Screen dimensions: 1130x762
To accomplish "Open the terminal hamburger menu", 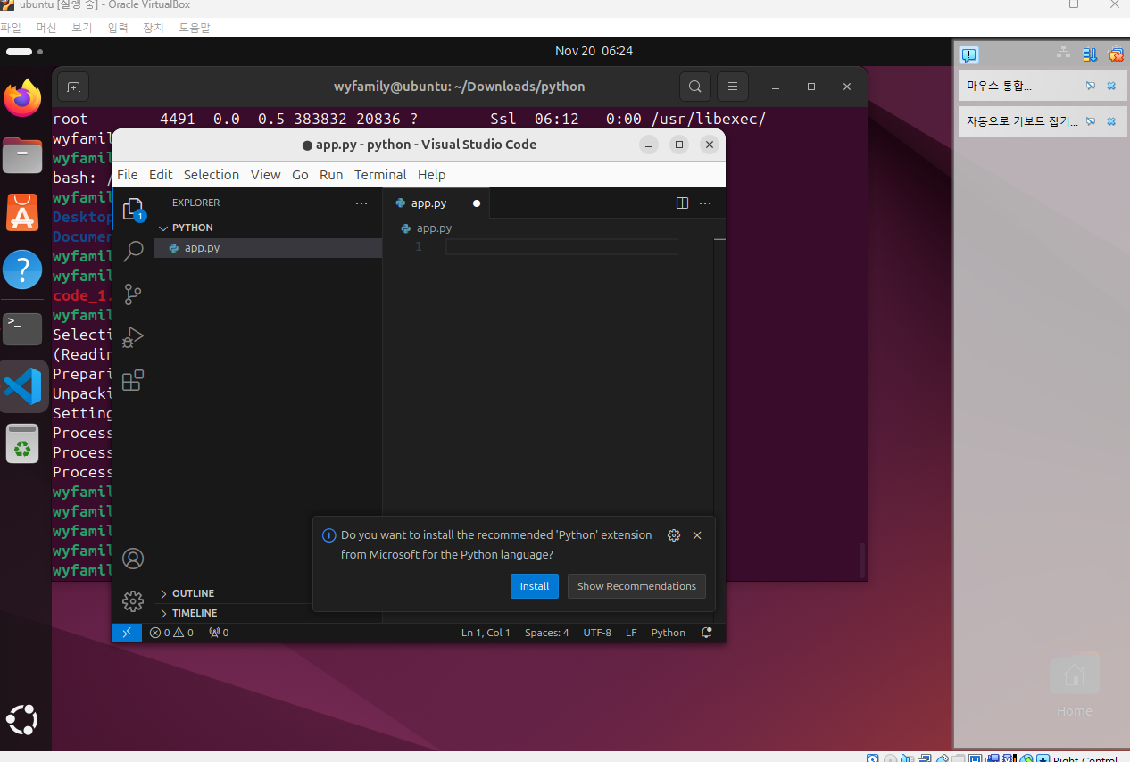I will point(732,87).
